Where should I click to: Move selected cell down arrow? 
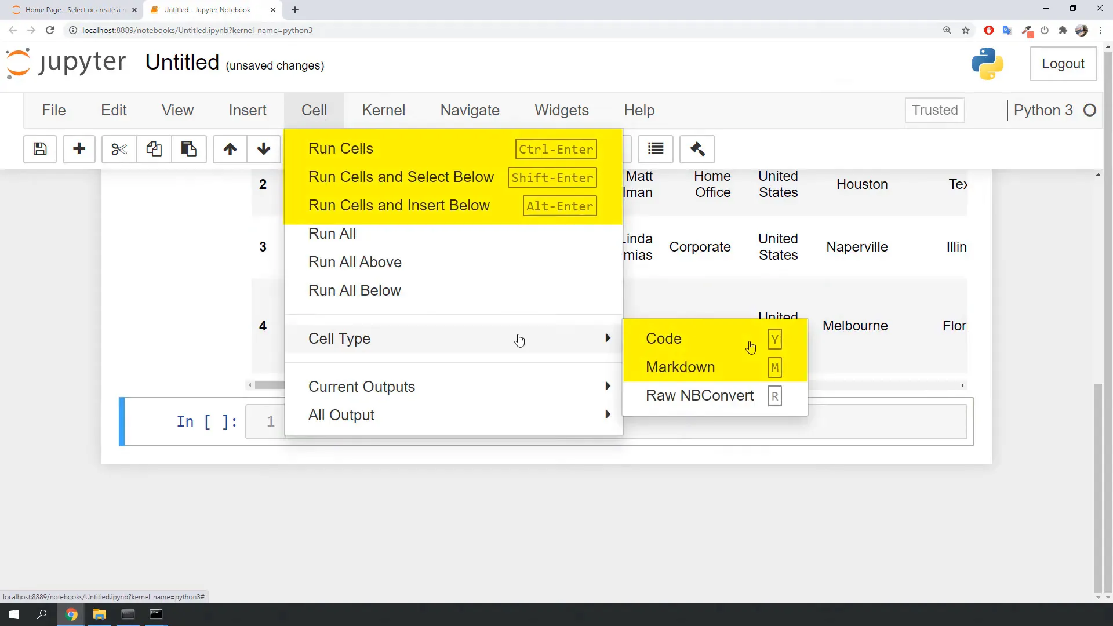click(264, 149)
